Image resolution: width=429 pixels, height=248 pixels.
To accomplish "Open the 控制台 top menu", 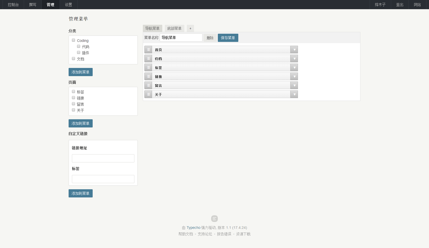I will pos(13,5).
